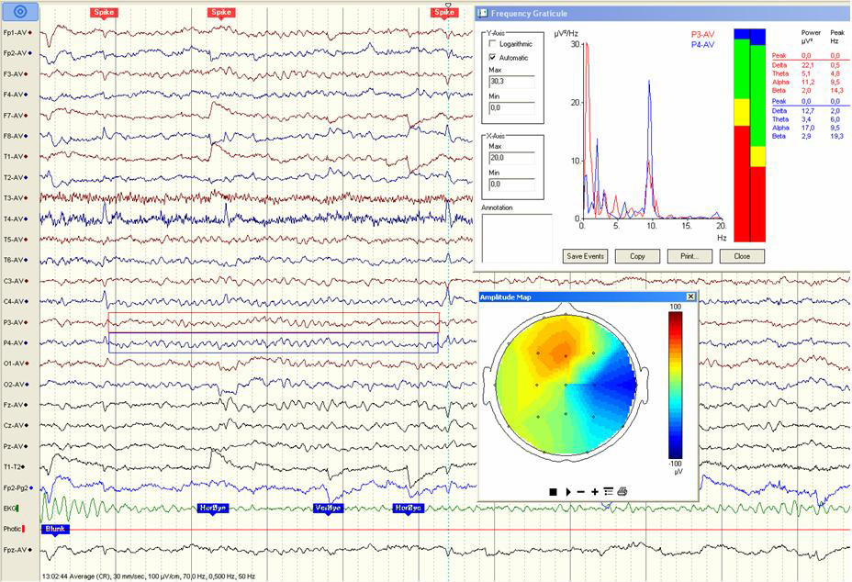Click the stop icon in the Amplitude Map
852x582 pixels.
pyautogui.click(x=553, y=492)
